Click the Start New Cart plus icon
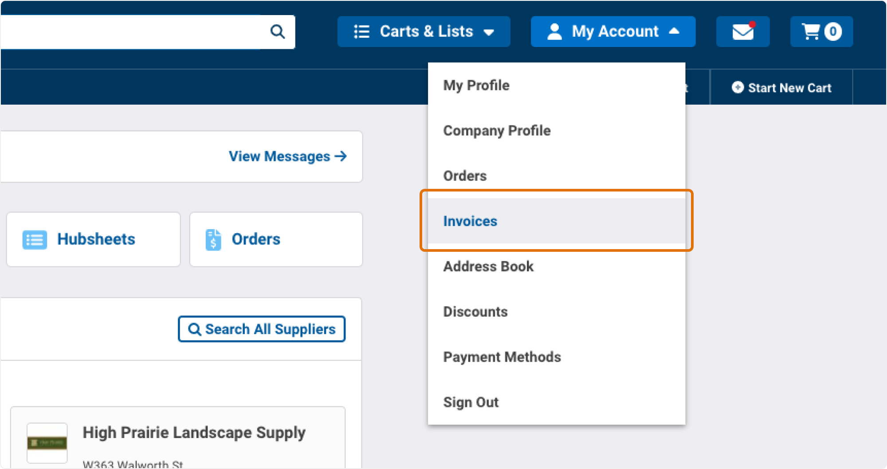Viewport: 887px width, 469px height. coord(737,87)
